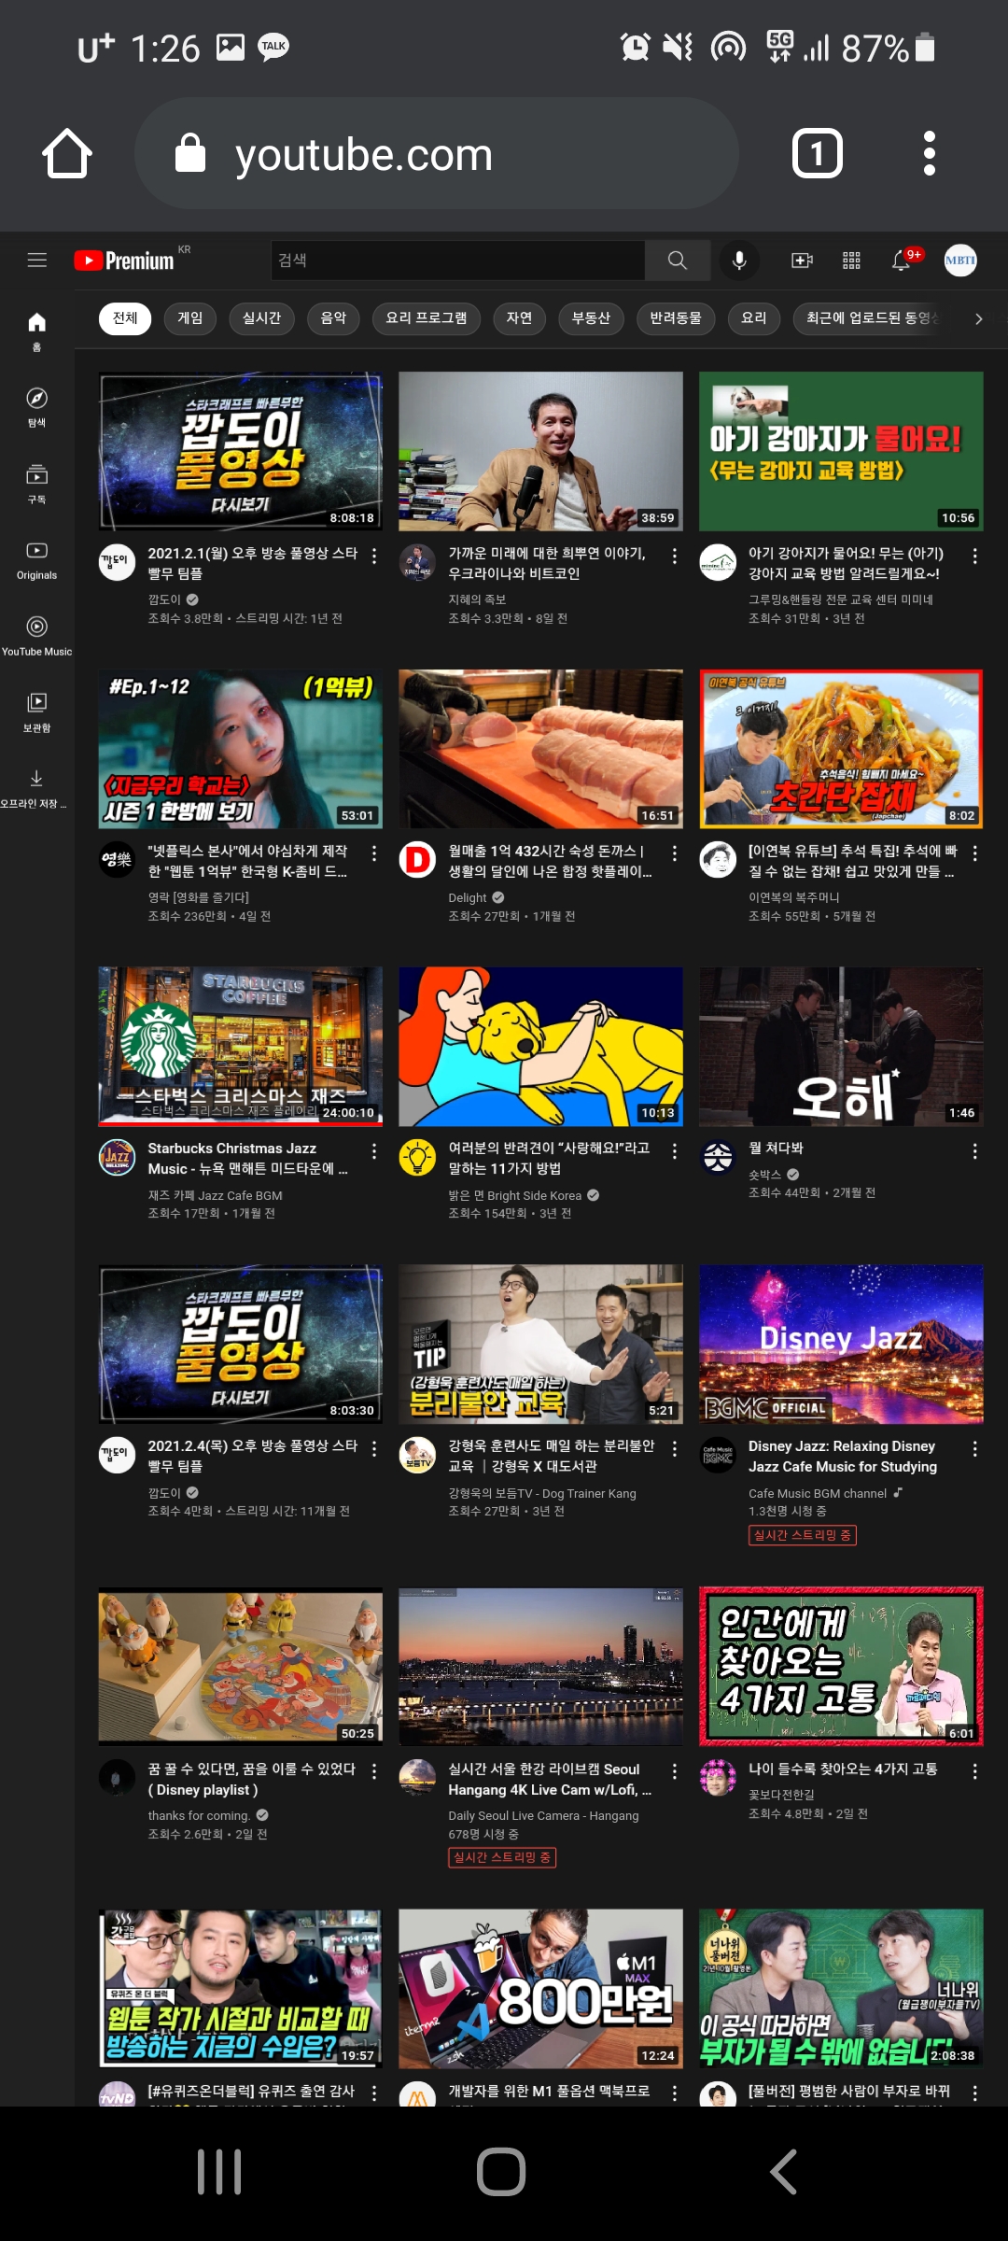
Task: Focus the YouTube 검색 search field
Action: pos(457,261)
